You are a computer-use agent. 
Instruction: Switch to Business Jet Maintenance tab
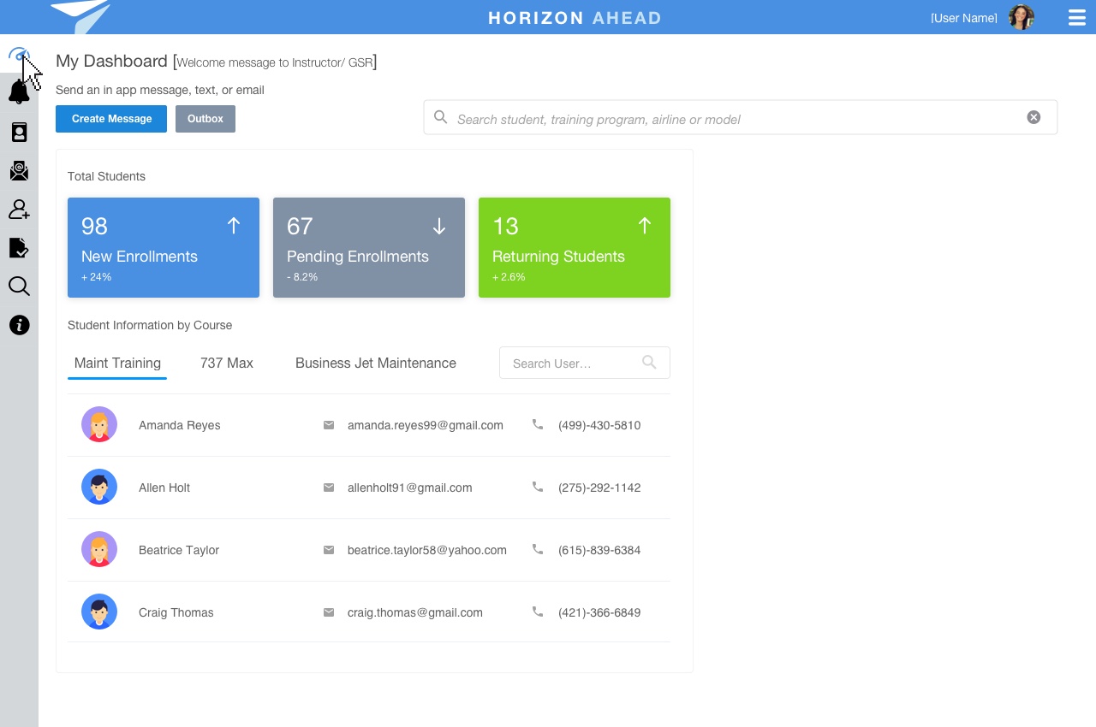(376, 363)
